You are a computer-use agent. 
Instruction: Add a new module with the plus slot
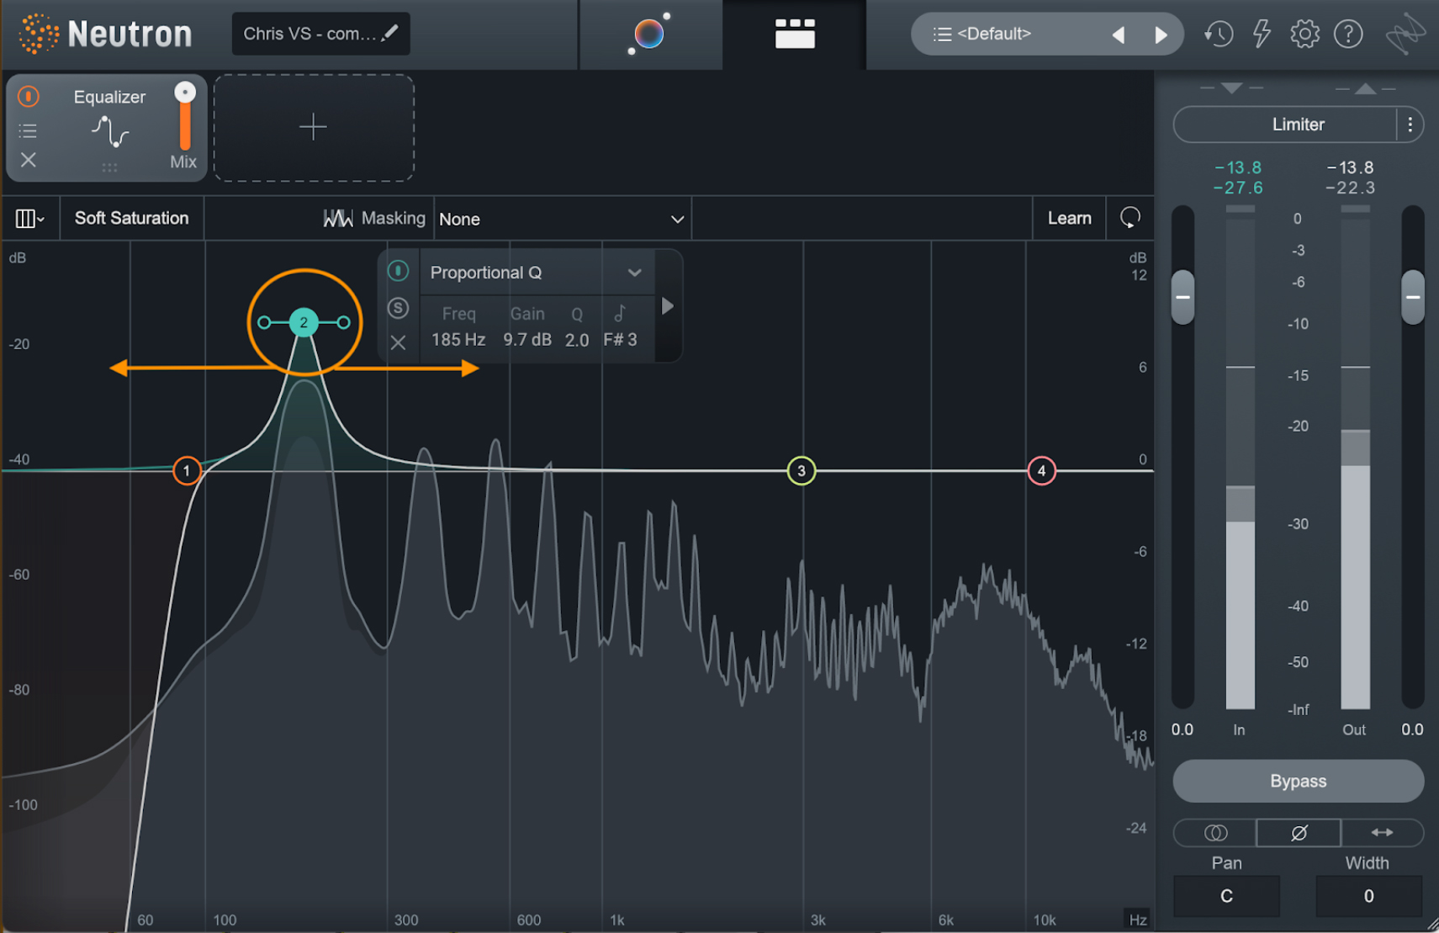(x=314, y=127)
